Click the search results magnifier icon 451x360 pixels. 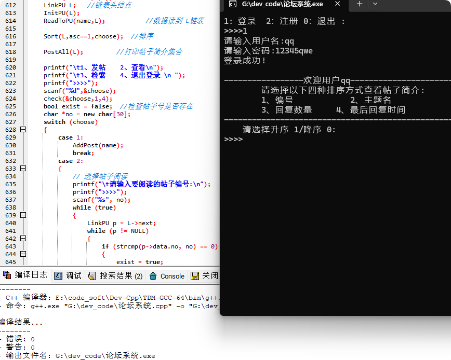point(92,276)
